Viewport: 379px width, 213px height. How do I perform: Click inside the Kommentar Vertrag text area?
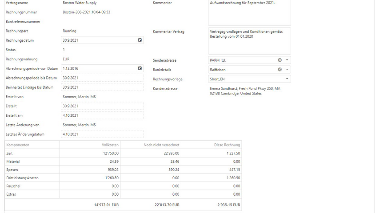click(249, 41)
